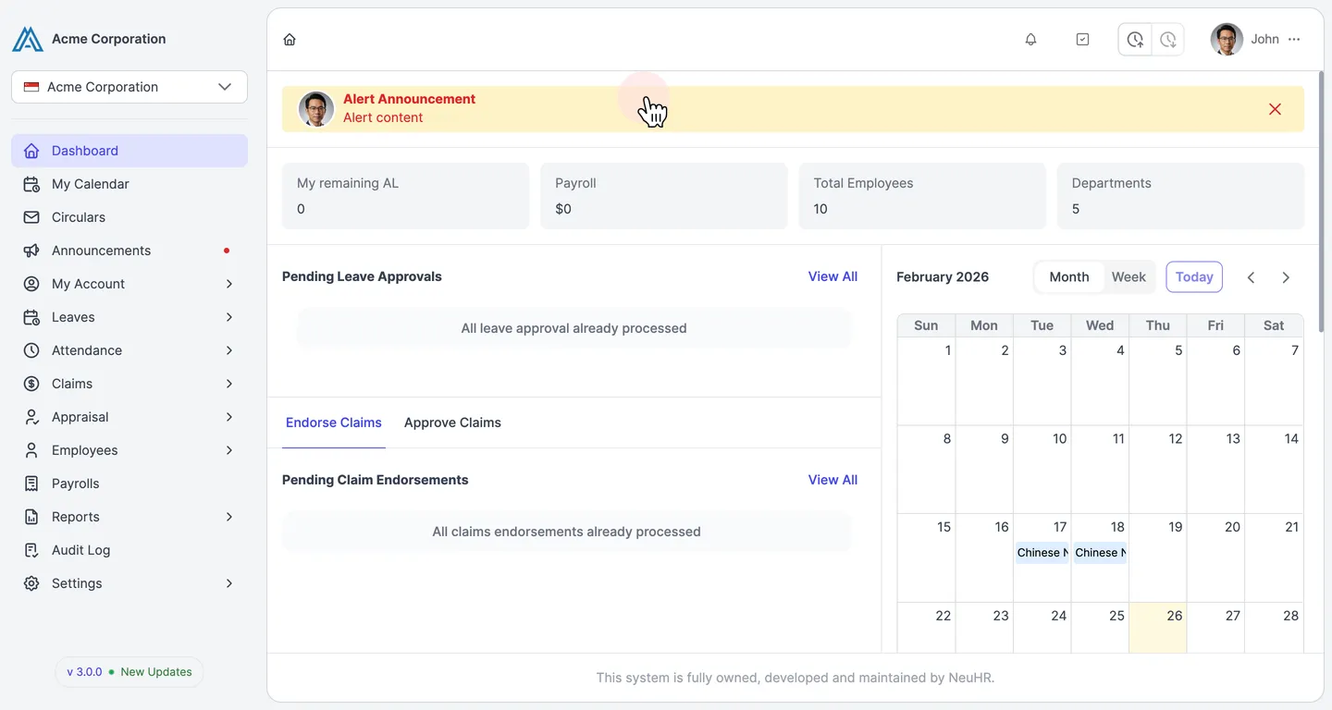1332x710 pixels.
Task: Click the My Account person icon
Action: coord(31,284)
